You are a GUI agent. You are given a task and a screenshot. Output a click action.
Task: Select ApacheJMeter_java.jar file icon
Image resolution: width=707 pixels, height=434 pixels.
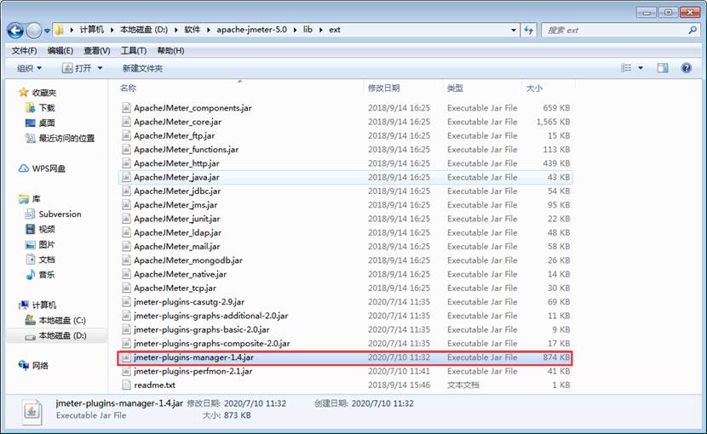tap(126, 177)
